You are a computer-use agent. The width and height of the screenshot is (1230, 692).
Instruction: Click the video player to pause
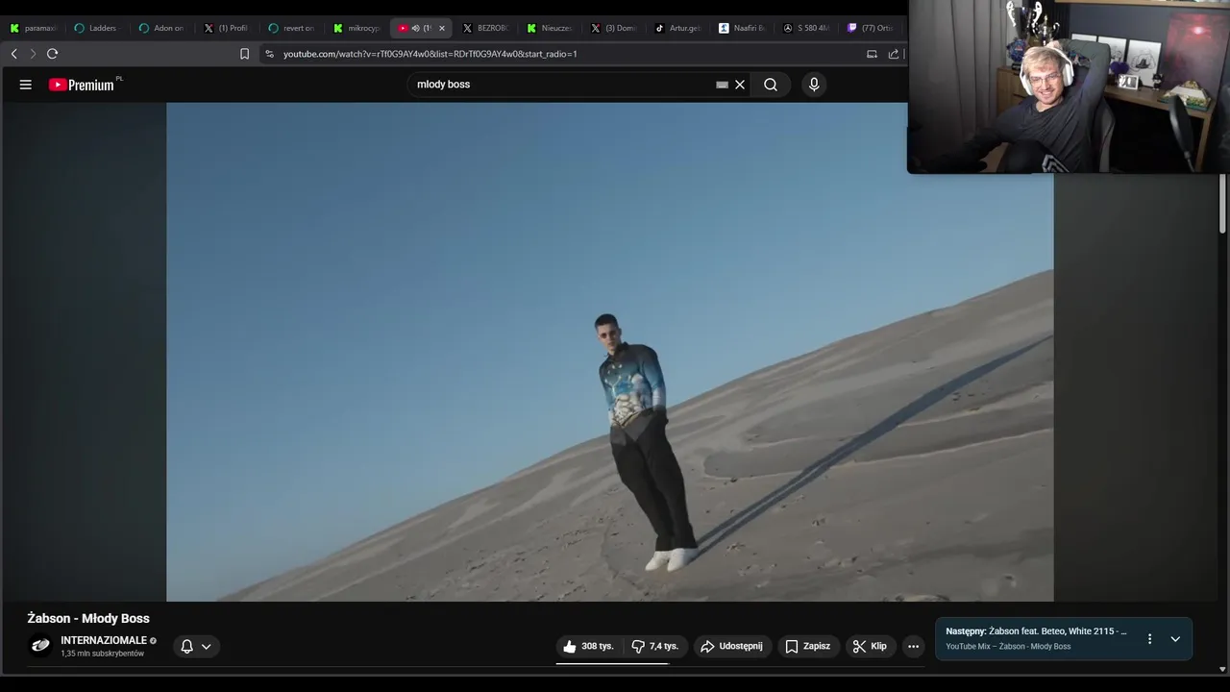[610, 352]
